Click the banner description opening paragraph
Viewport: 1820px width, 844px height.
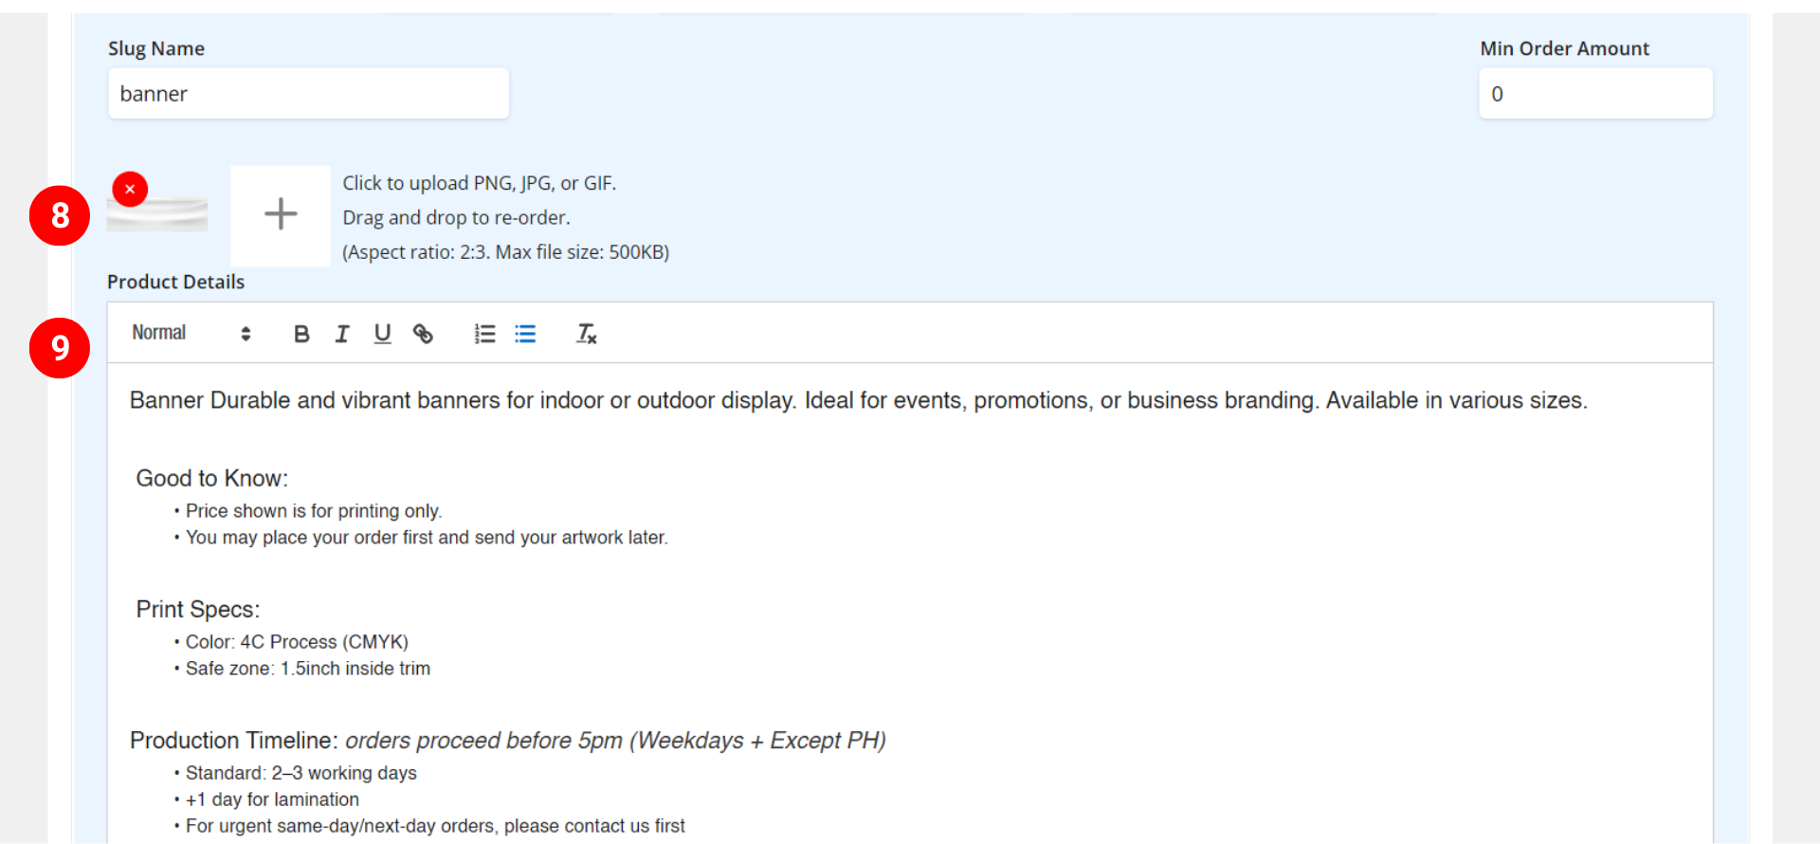click(858, 401)
